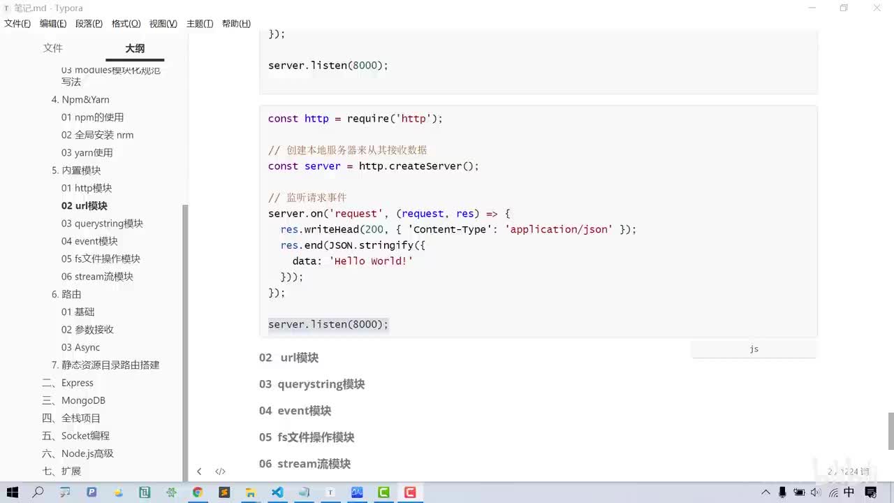Edit the code block language field js

pos(754,349)
